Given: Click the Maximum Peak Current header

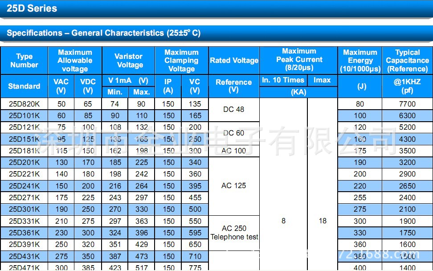Looking at the screenshot, I should 299,60.
